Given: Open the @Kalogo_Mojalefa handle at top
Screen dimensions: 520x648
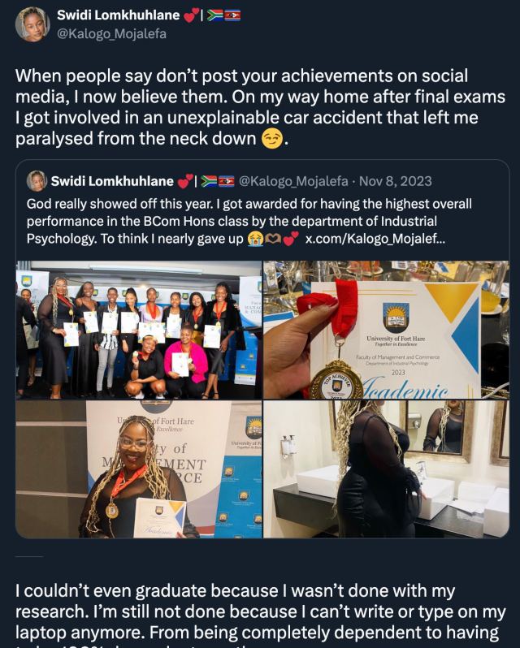Looking at the screenshot, I should 111,33.
